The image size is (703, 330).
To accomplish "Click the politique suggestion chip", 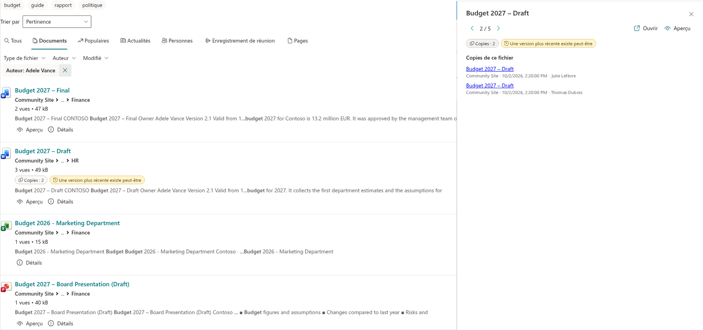I will click(x=92, y=5).
